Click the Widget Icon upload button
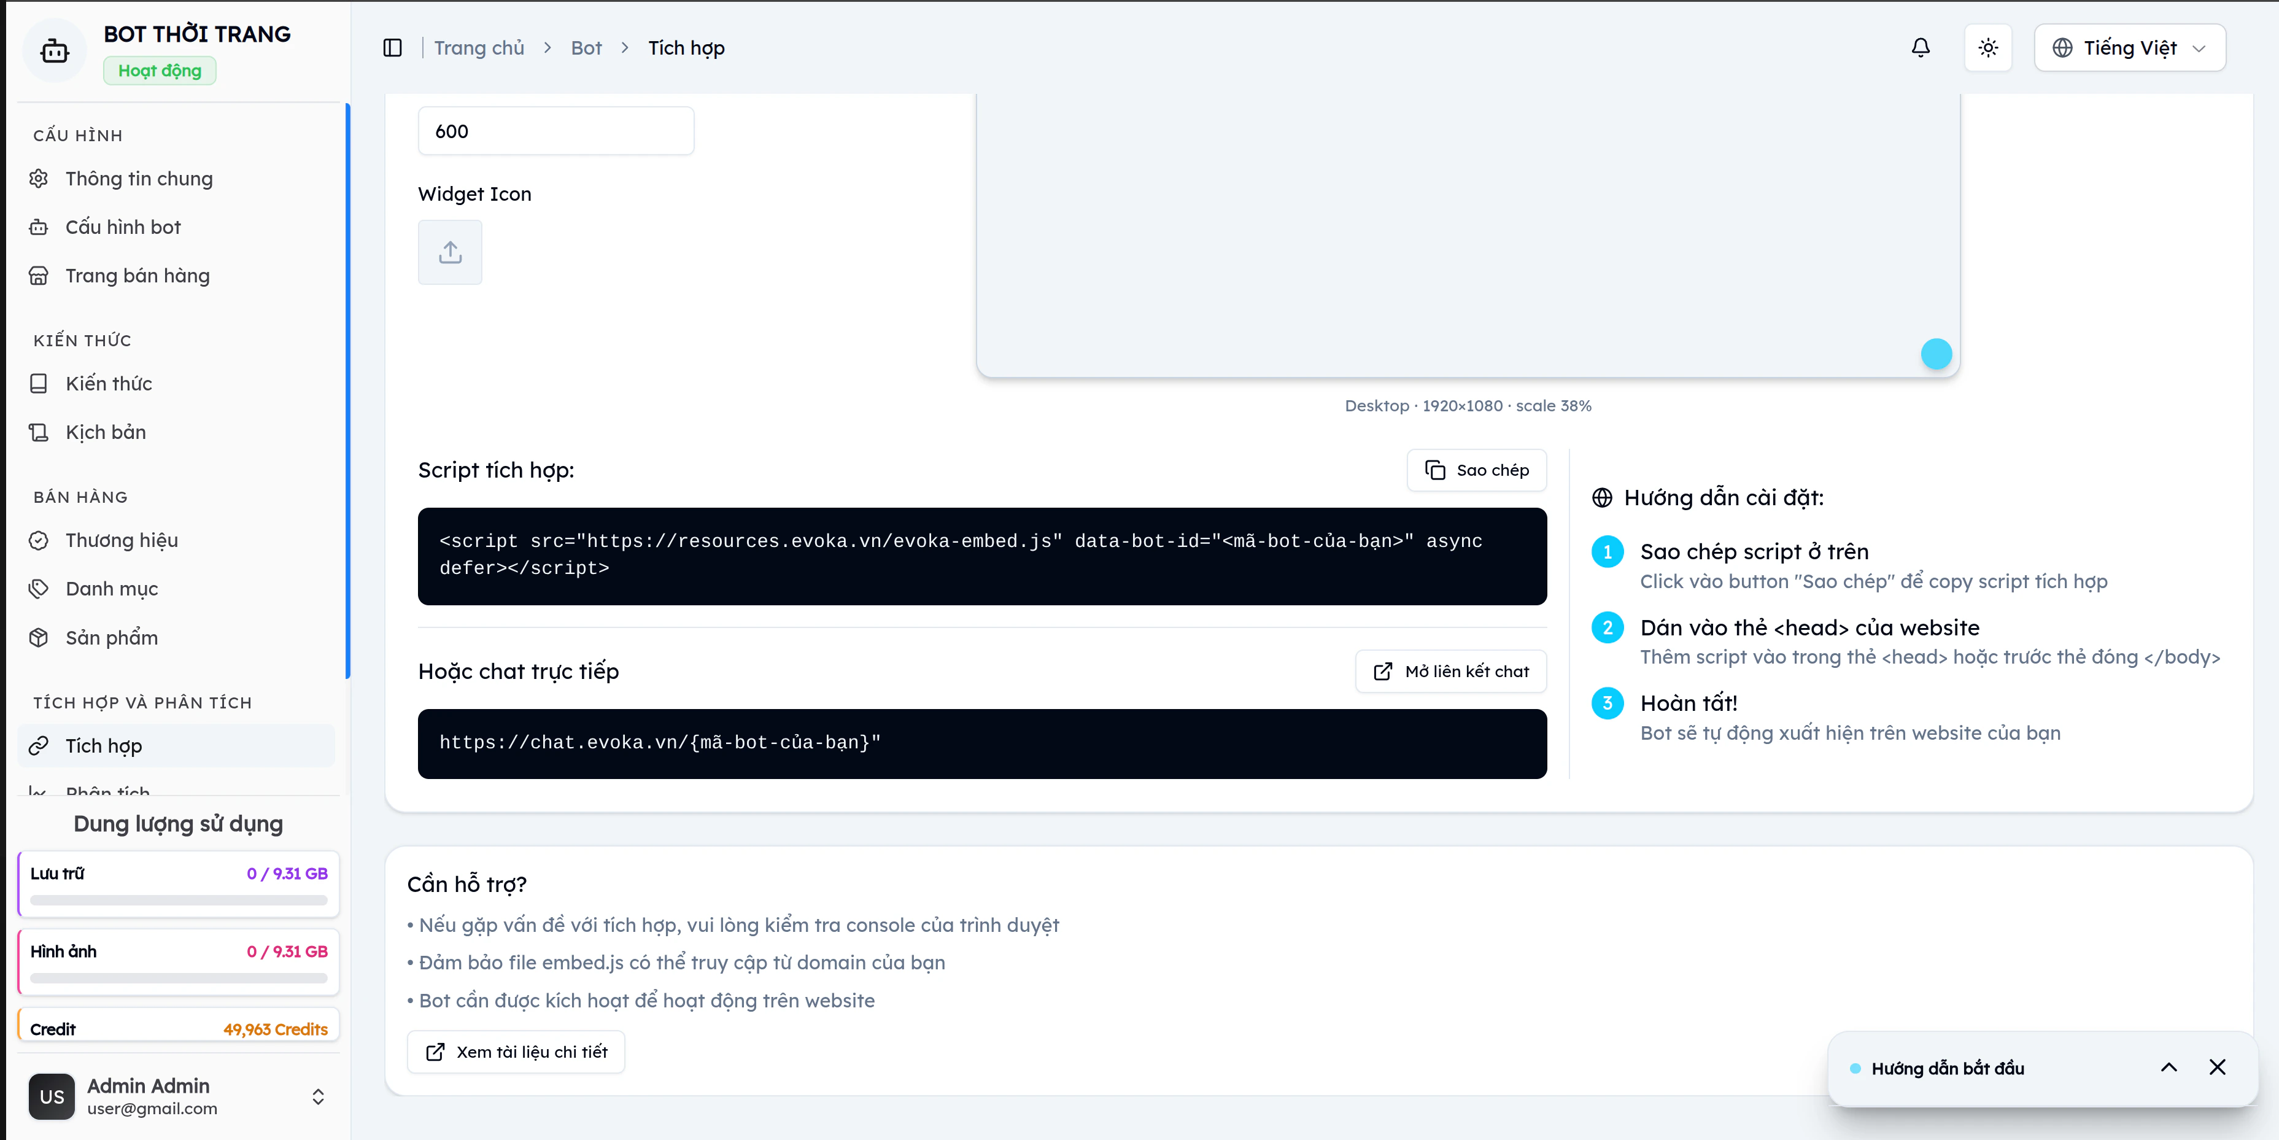Viewport: 2279px width, 1140px height. [451, 252]
